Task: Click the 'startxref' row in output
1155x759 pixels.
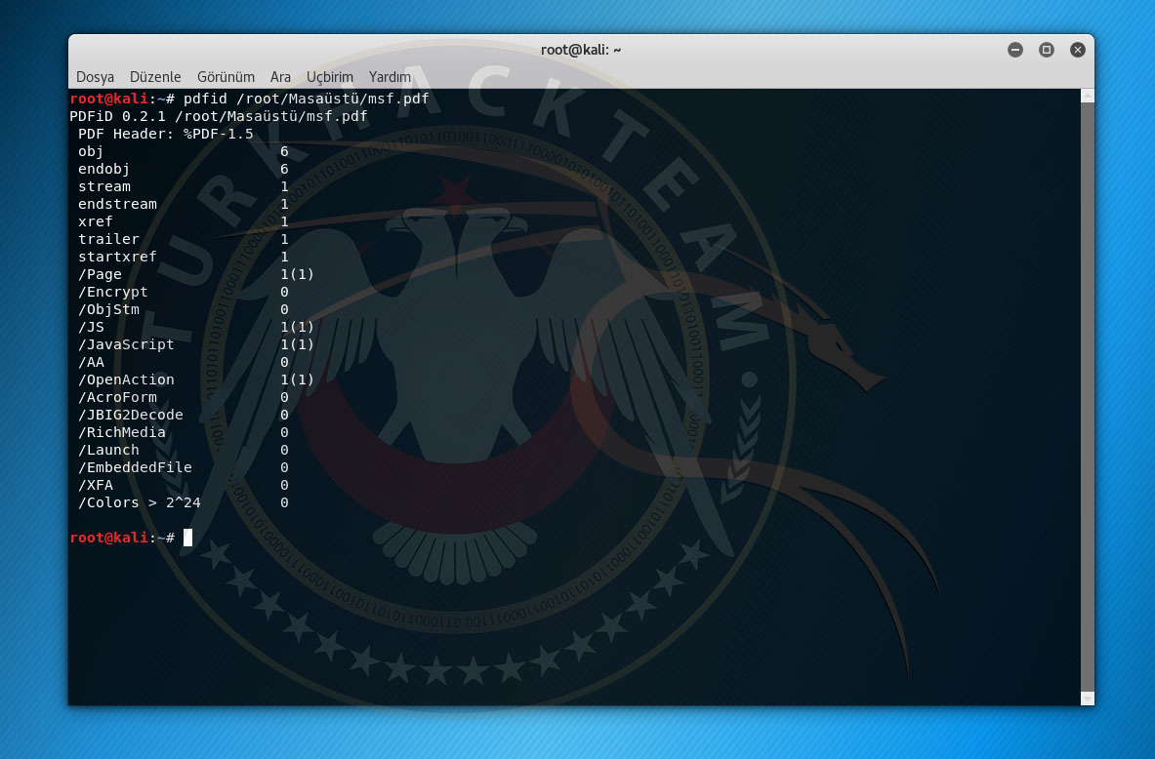Action: click(x=183, y=257)
